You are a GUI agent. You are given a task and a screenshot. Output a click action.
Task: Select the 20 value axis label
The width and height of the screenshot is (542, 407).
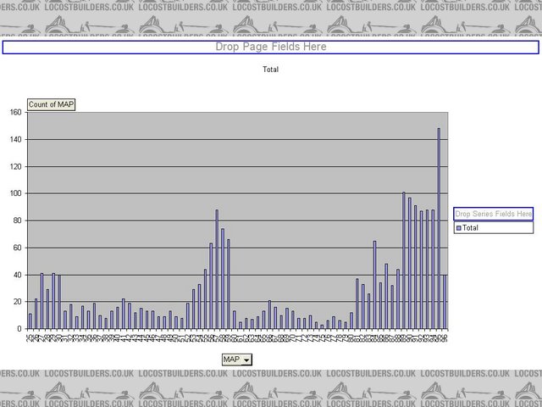18,302
